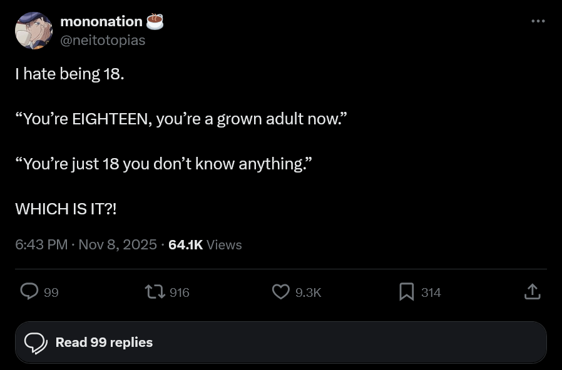
Task: Open the three-dot More options menu
Action: click(x=538, y=22)
